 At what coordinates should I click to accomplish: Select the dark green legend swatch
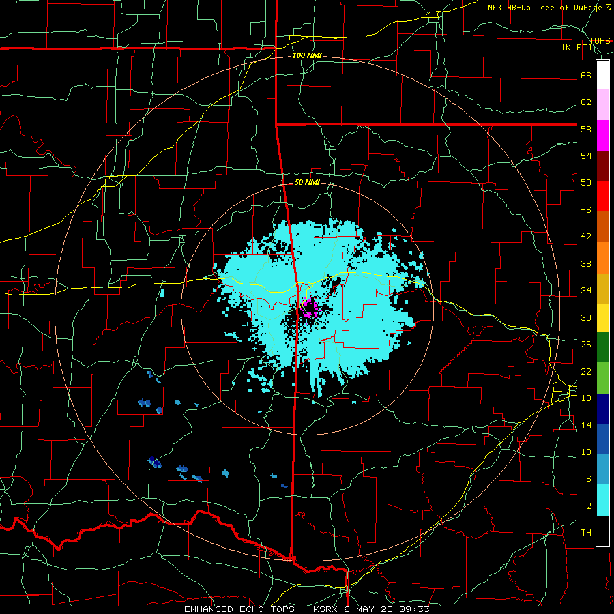[602, 347]
